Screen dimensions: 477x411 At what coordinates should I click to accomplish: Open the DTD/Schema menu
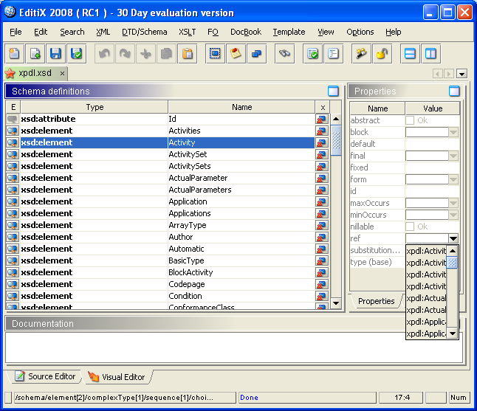[145, 32]
